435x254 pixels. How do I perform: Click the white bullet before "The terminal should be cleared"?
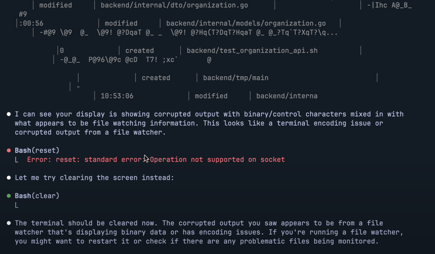coord(9,223)
